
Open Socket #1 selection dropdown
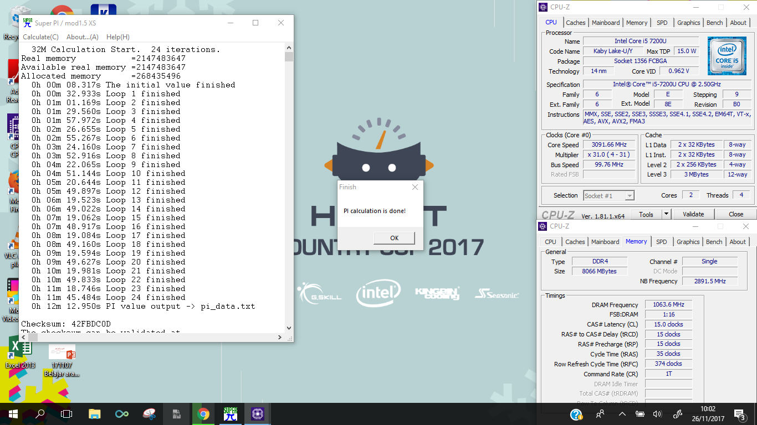pyautogui.click(x=608, y=195)
